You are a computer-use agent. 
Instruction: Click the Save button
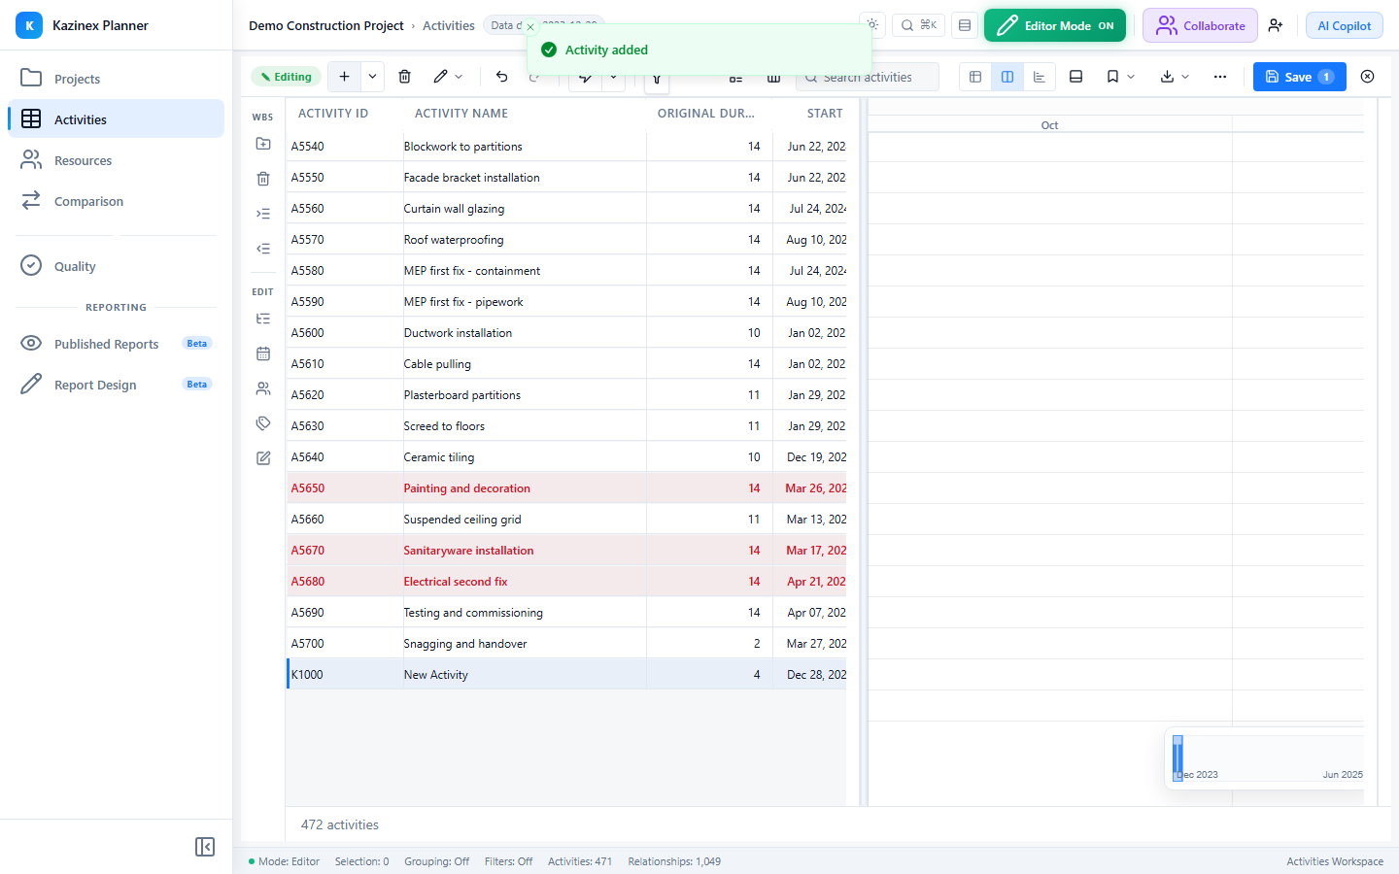[1299, 77]
